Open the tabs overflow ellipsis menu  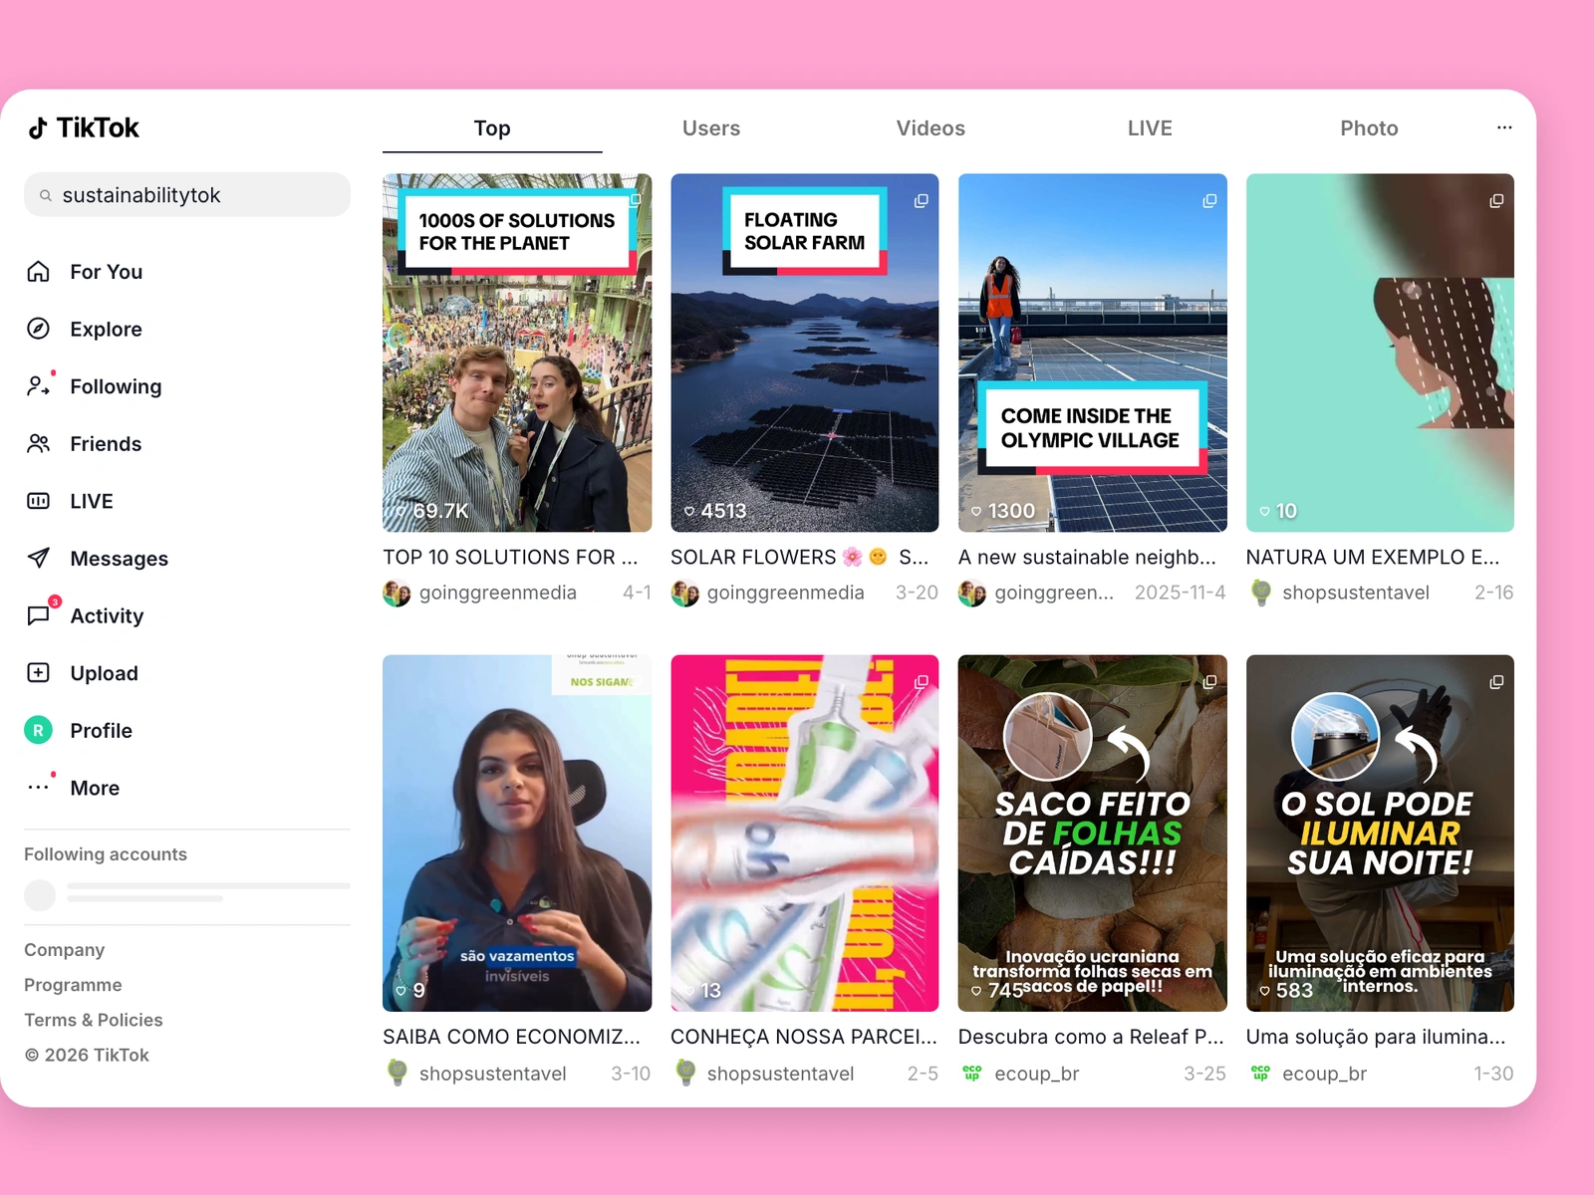(x=1504, y=127)
